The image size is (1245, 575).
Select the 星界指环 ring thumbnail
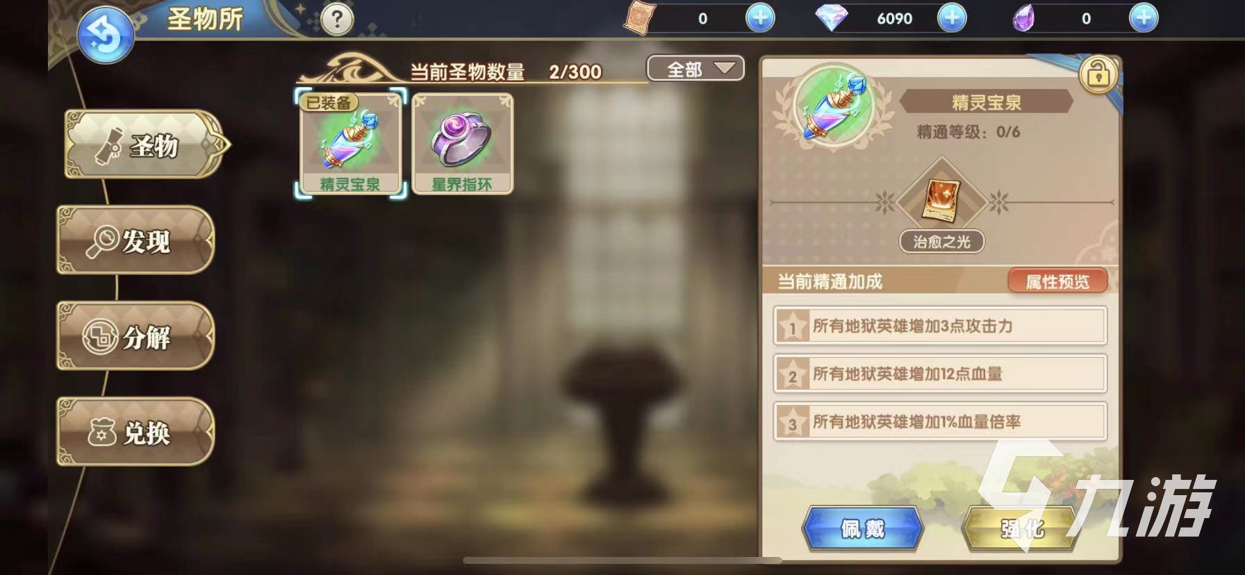click(x=463, y=144)
